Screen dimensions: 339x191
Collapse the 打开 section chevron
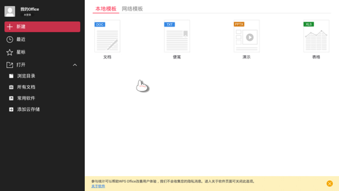pos(75,65)
